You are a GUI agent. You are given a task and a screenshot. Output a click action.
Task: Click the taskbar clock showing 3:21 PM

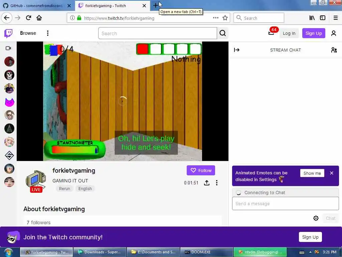[x=329, y=252]
